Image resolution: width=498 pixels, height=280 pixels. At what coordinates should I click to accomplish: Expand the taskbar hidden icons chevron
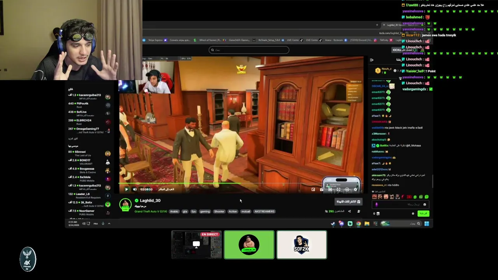click(x=109, y=224)
